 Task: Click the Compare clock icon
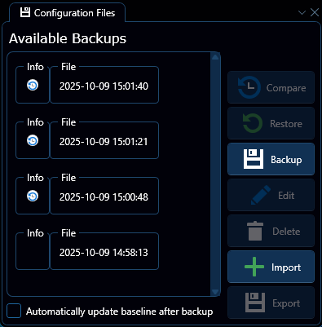click(249, 87)
